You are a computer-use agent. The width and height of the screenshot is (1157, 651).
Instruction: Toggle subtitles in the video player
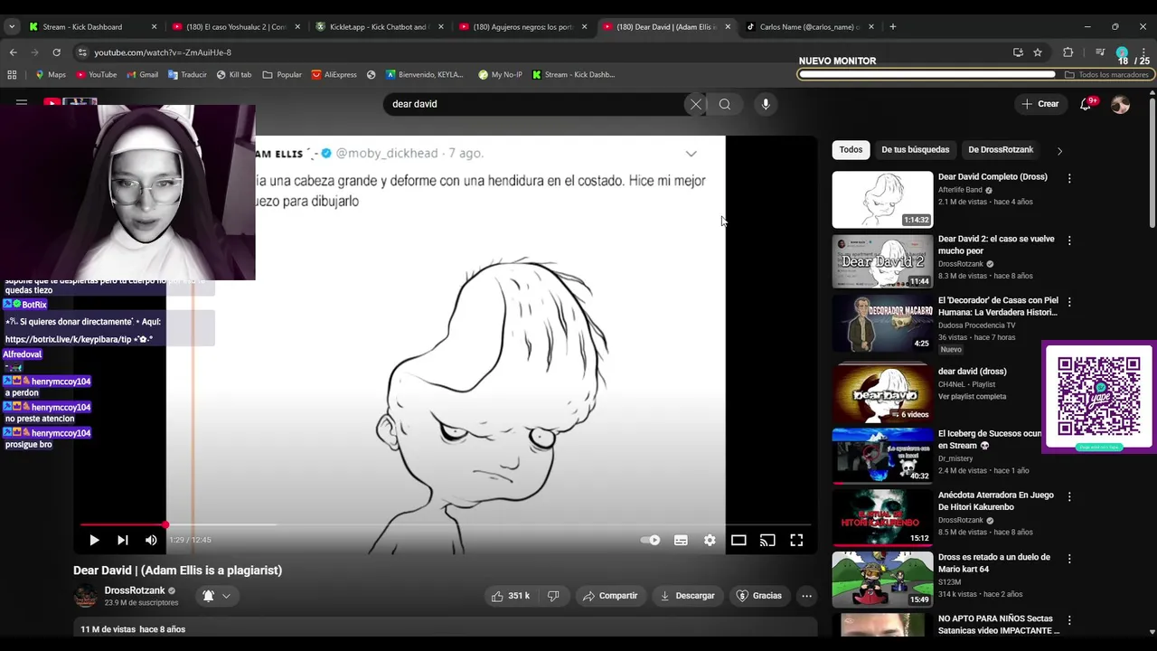point(681,540)
